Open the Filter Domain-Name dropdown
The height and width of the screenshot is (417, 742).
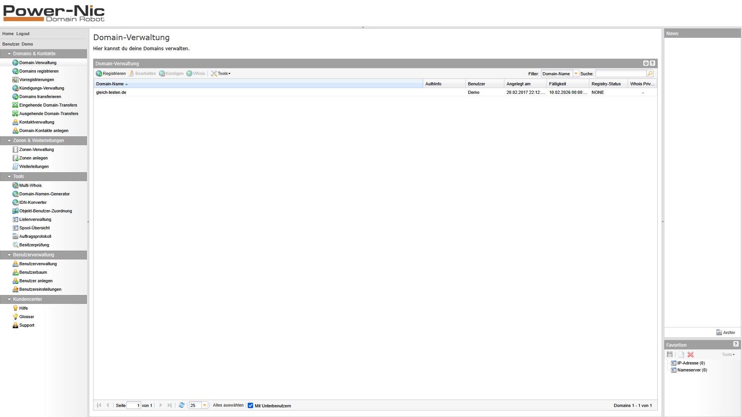[x=576, y=73]
